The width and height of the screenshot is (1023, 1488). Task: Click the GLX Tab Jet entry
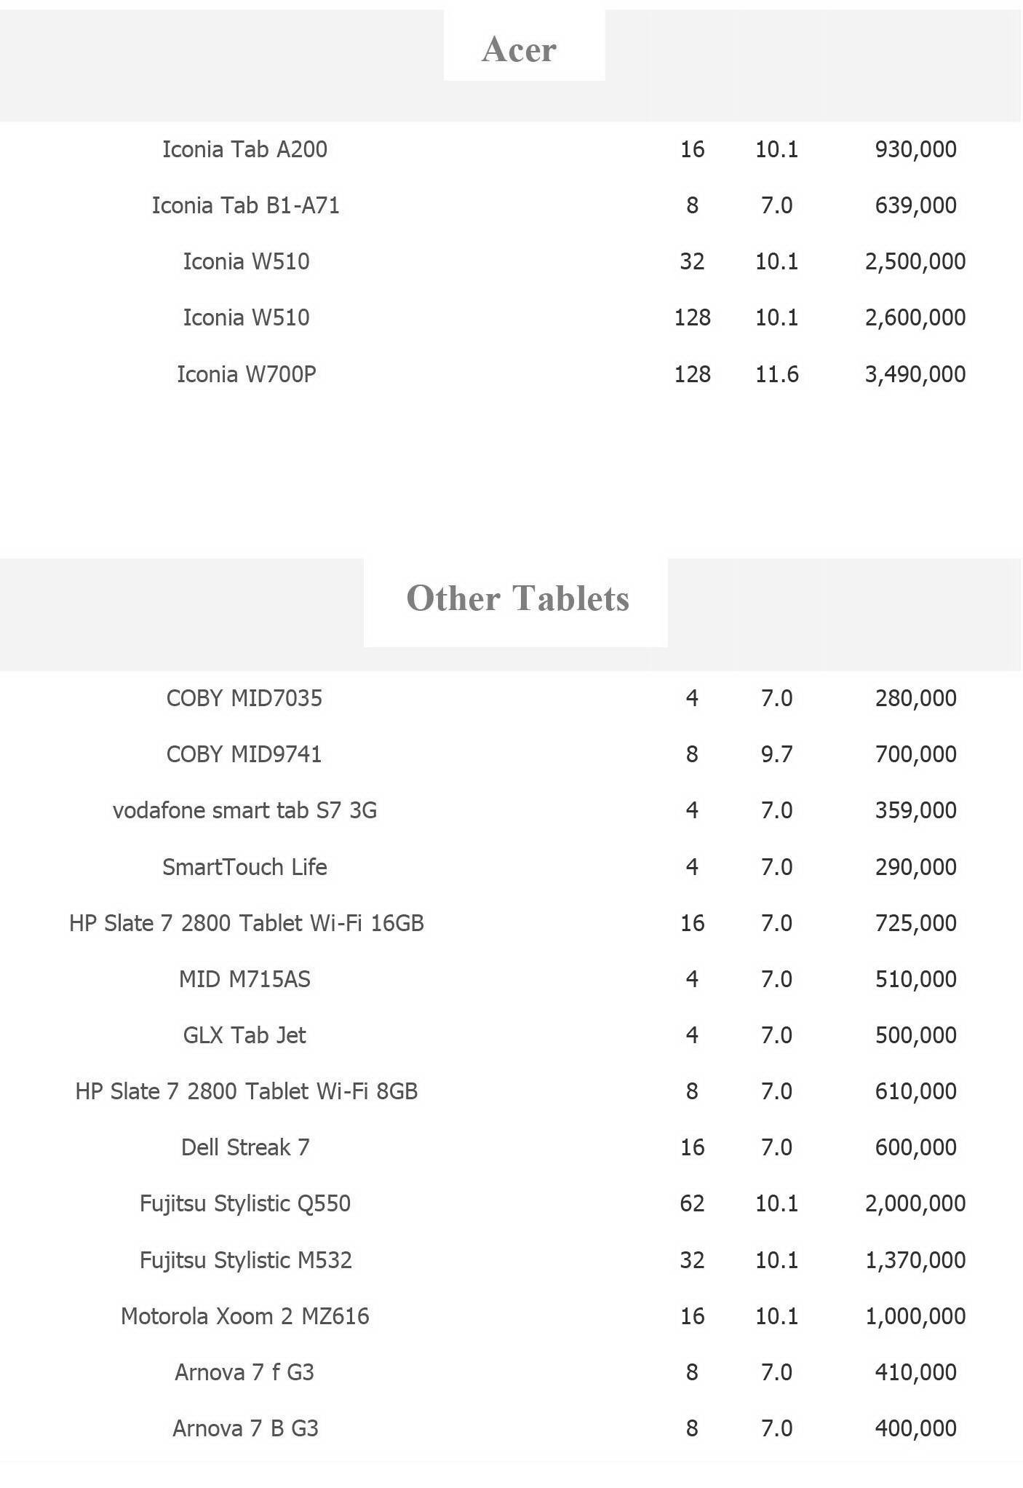[244, 1035]
